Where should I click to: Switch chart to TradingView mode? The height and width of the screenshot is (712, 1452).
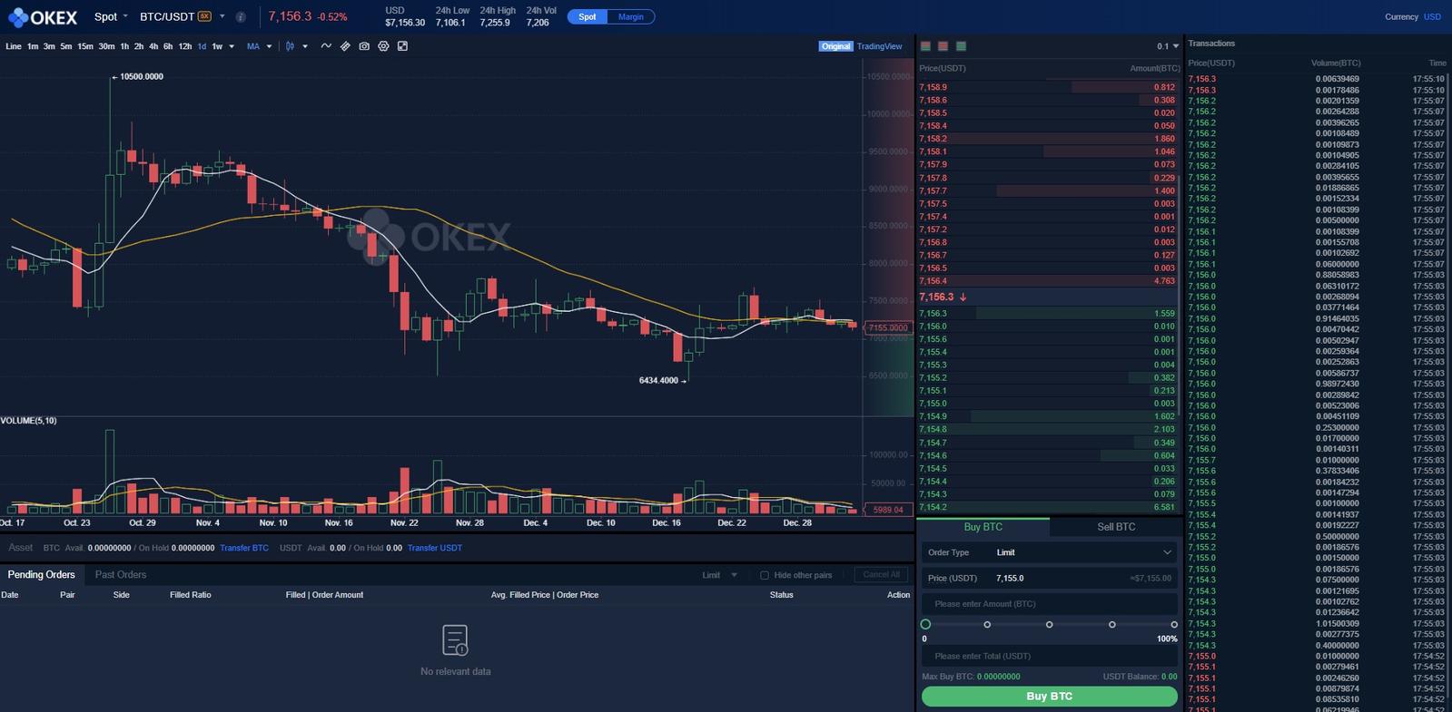[880, 46]
